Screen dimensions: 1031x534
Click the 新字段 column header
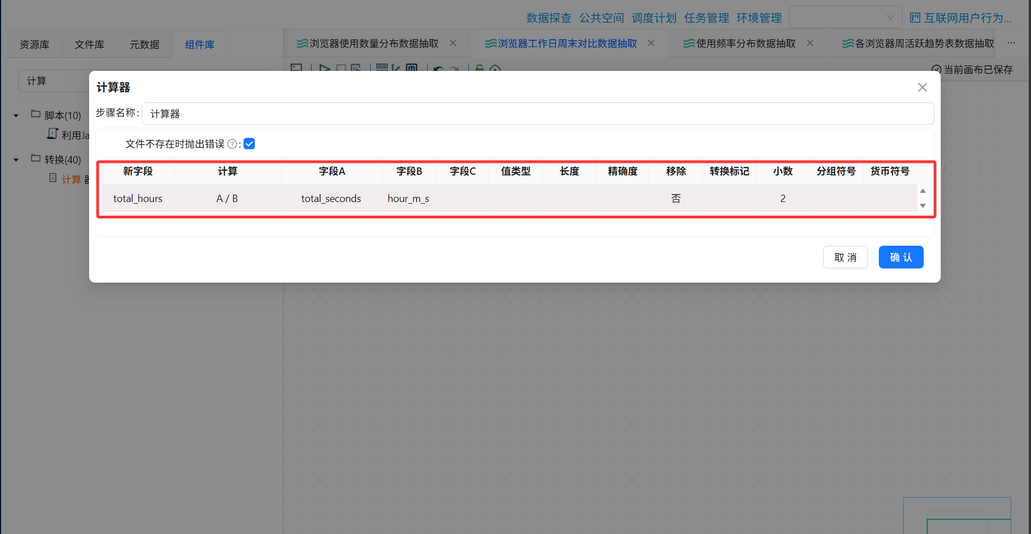138,171
